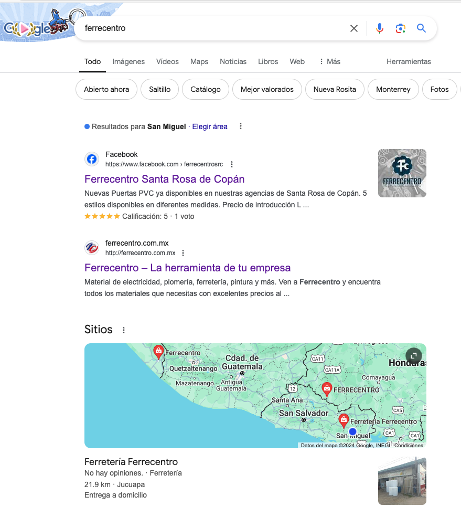This screenshot has width=461, height=507.
Task: Open Ferretería Ferrecentro place listing
Action: pos(131,462)
